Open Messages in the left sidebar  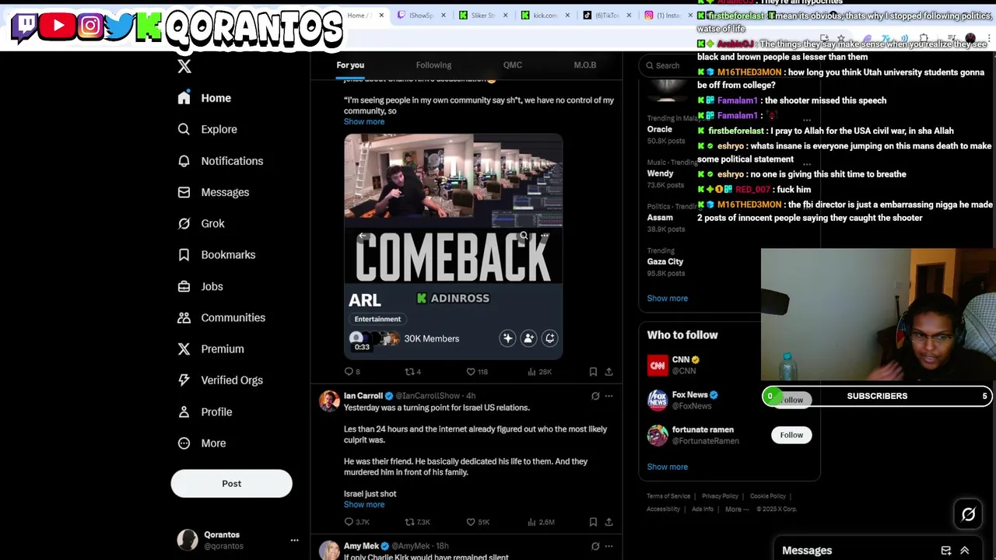tap(213, 192)
